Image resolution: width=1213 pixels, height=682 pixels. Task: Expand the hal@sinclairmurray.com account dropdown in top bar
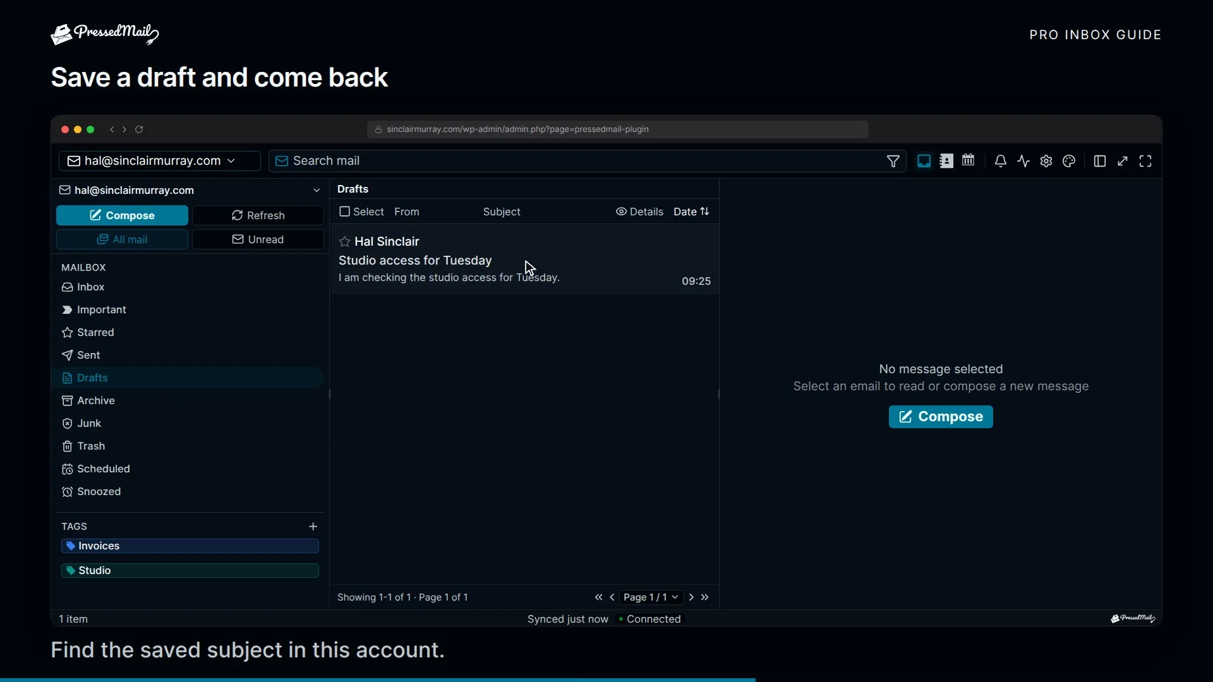coord(159,161)
